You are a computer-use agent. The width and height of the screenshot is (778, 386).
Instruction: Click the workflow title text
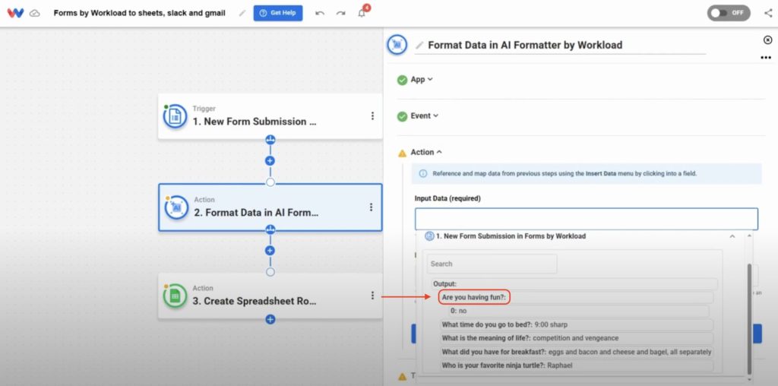pos(140,14)
